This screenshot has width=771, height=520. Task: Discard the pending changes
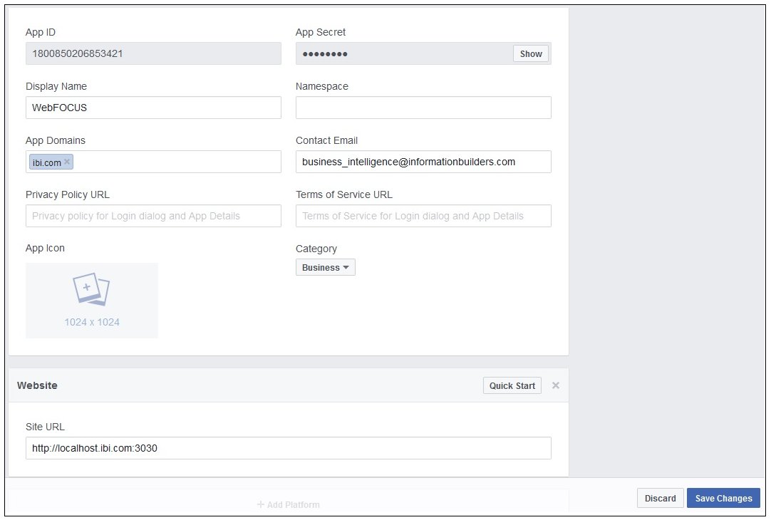[660, 499]
